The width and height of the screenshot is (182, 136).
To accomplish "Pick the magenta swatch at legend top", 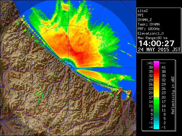I will tap(156, 63).
